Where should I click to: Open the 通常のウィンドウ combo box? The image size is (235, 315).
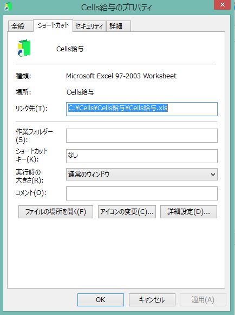tap(142, 175)
